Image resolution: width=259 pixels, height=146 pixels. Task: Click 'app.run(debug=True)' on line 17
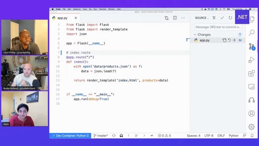pos(91,99)
